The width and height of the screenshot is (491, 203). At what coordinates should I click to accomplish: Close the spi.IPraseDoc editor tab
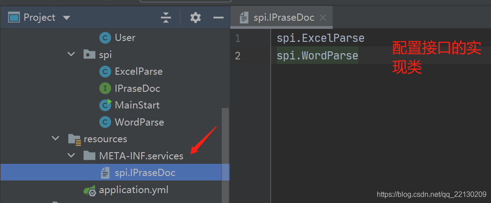322,18
